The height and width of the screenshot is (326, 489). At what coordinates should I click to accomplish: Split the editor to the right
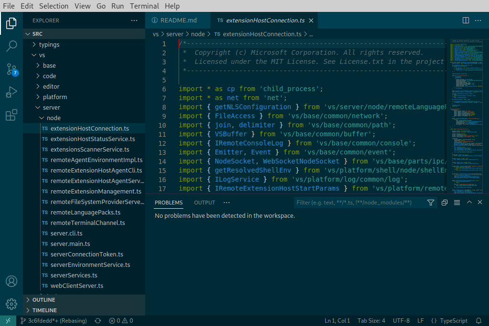point(466,20)
